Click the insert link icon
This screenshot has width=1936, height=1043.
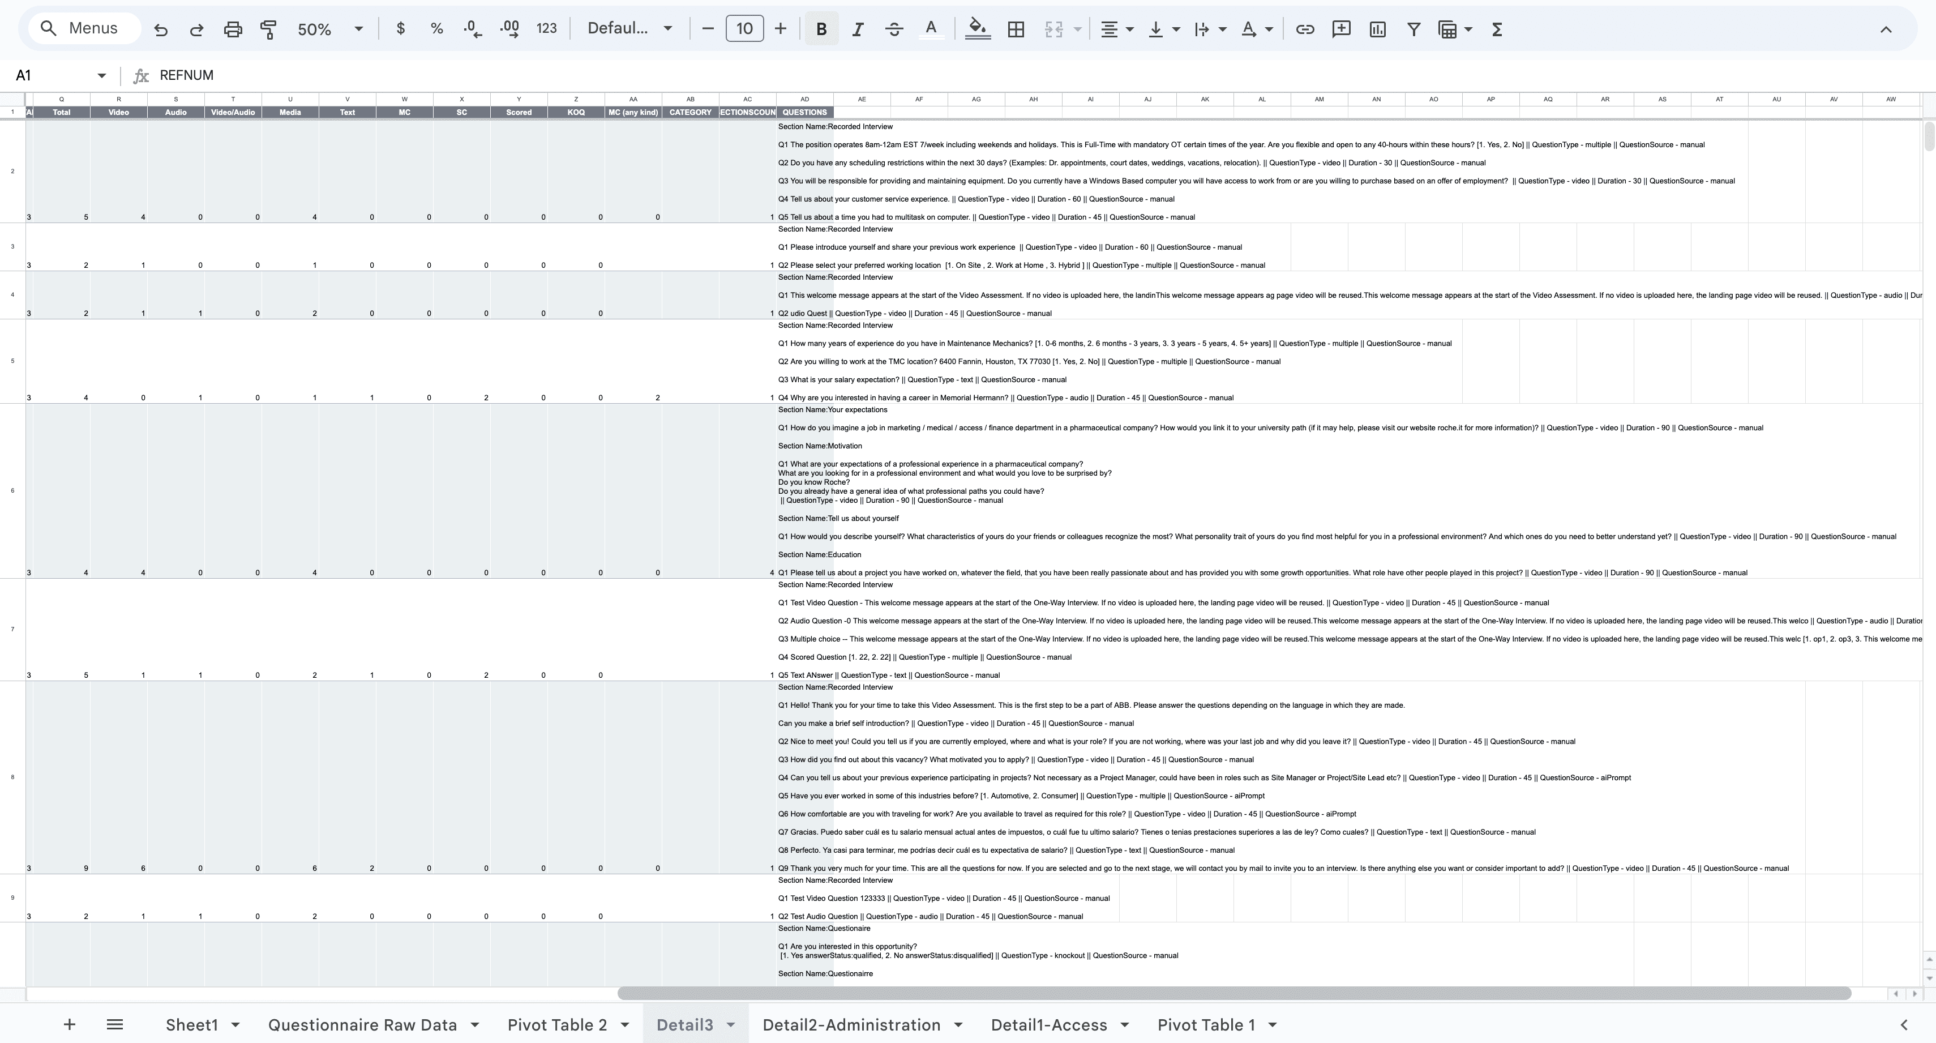pos(1305,29)
